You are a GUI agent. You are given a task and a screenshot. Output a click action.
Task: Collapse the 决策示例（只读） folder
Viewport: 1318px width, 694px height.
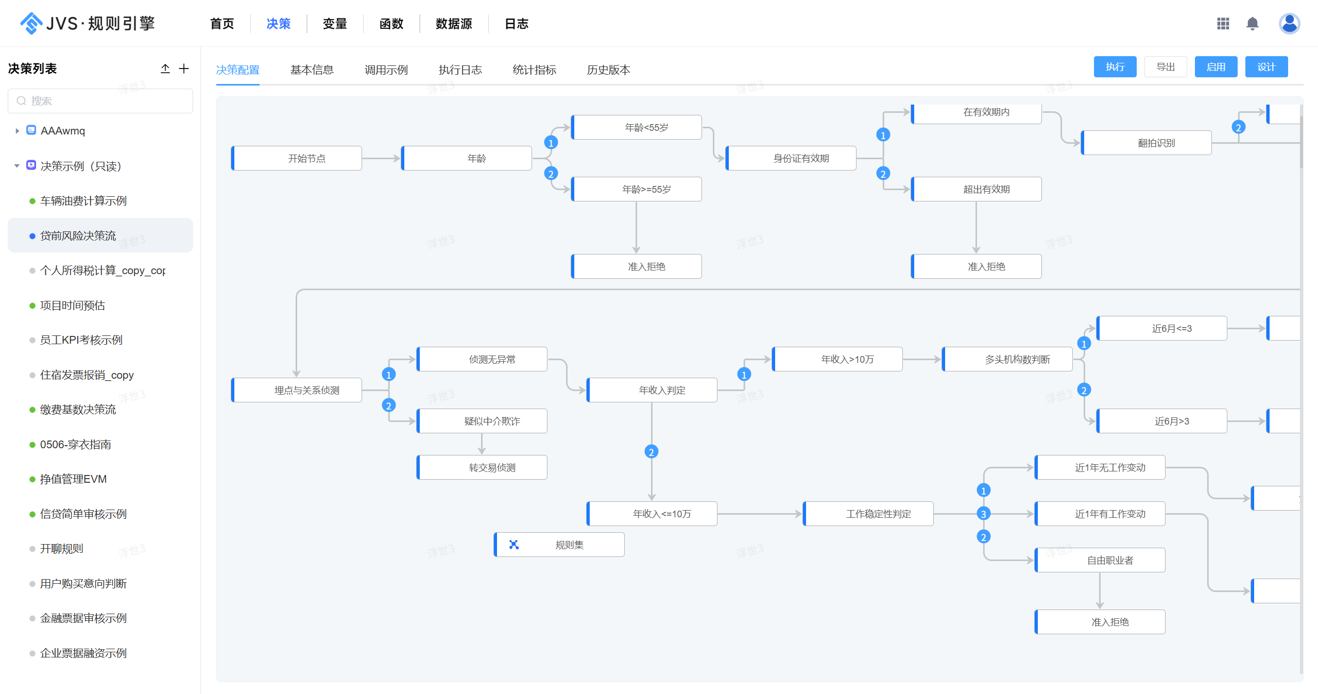tap(16, 166)
